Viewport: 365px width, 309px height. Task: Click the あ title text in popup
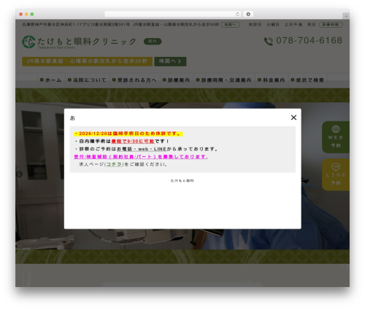point(72,118)
